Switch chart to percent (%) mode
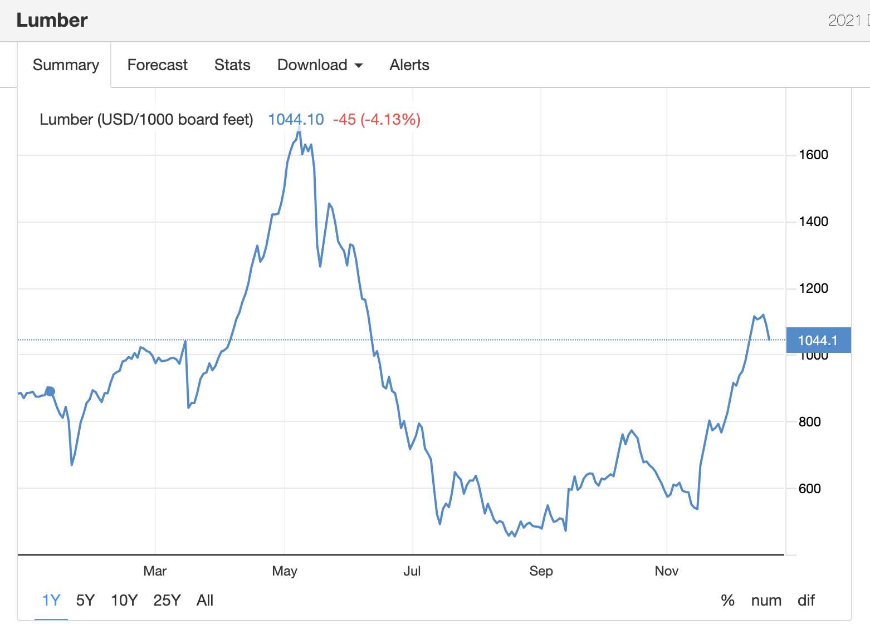 point(727,600)
